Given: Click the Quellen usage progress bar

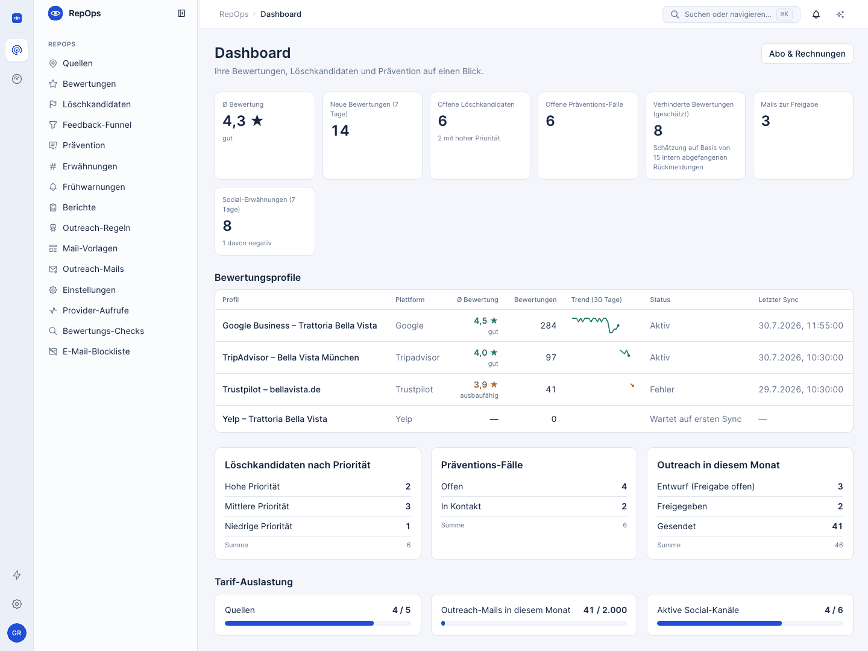Looking at the screenshot, I should (x=318, y=623).
